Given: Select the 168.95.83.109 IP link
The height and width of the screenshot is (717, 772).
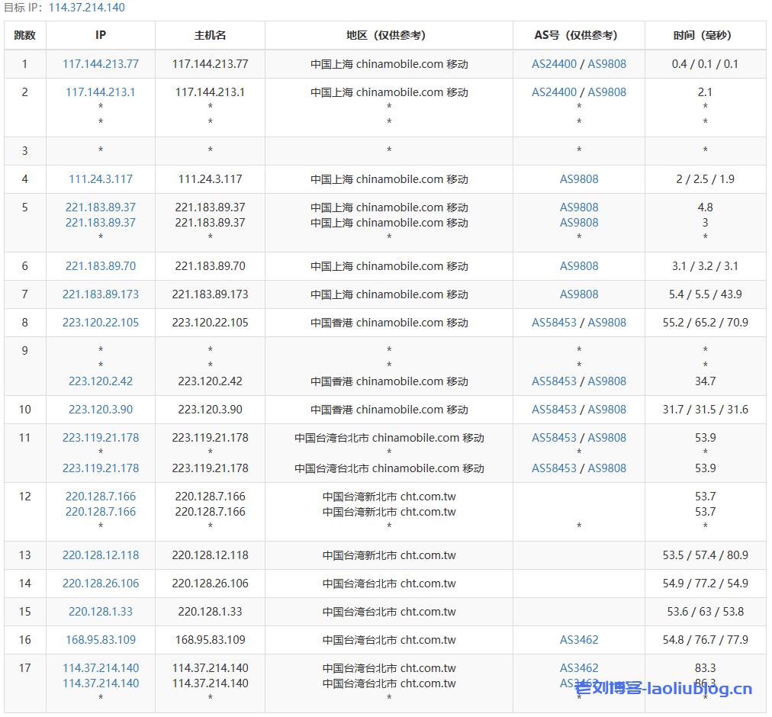Looking at the screenshot, I should pyautogui.click(x=100, y=639).
